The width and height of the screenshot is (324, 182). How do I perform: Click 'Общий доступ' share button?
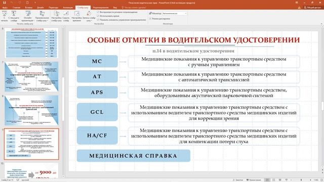point(312,8)
